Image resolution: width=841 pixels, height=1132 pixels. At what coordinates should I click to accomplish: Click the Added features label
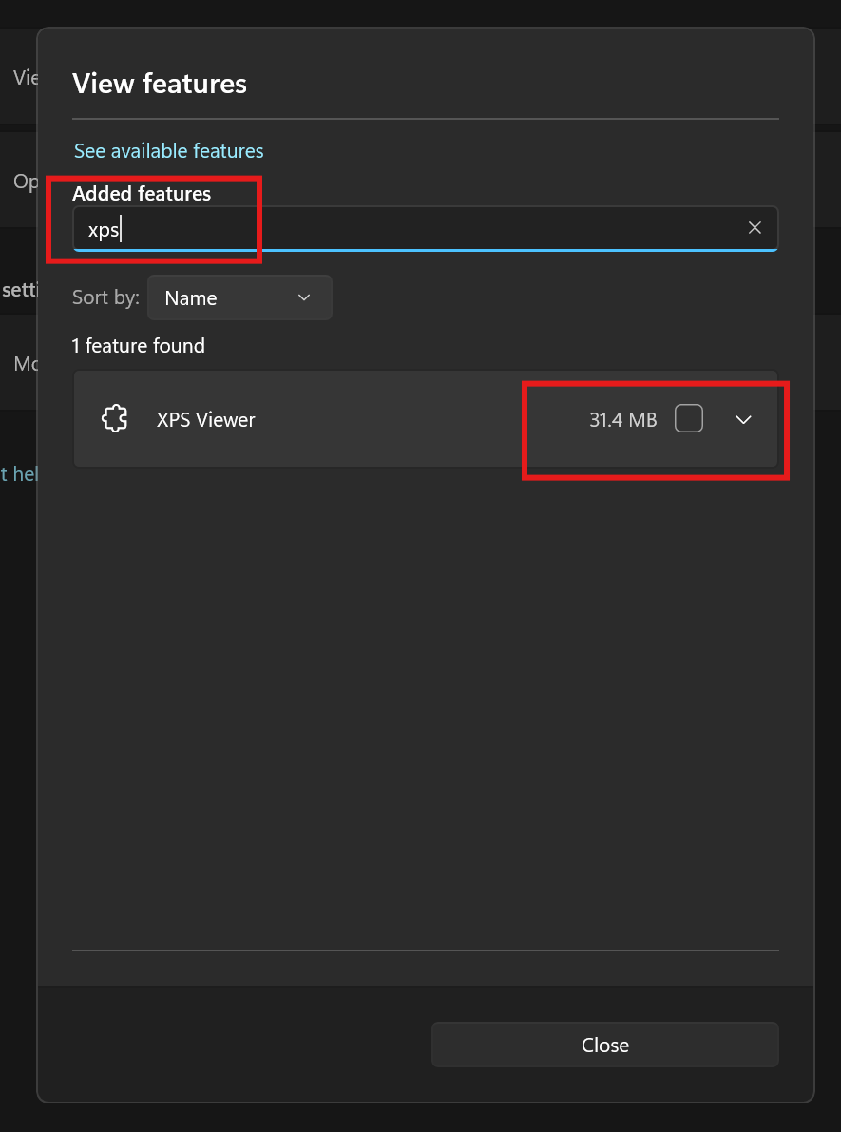[x=142, y=194]
